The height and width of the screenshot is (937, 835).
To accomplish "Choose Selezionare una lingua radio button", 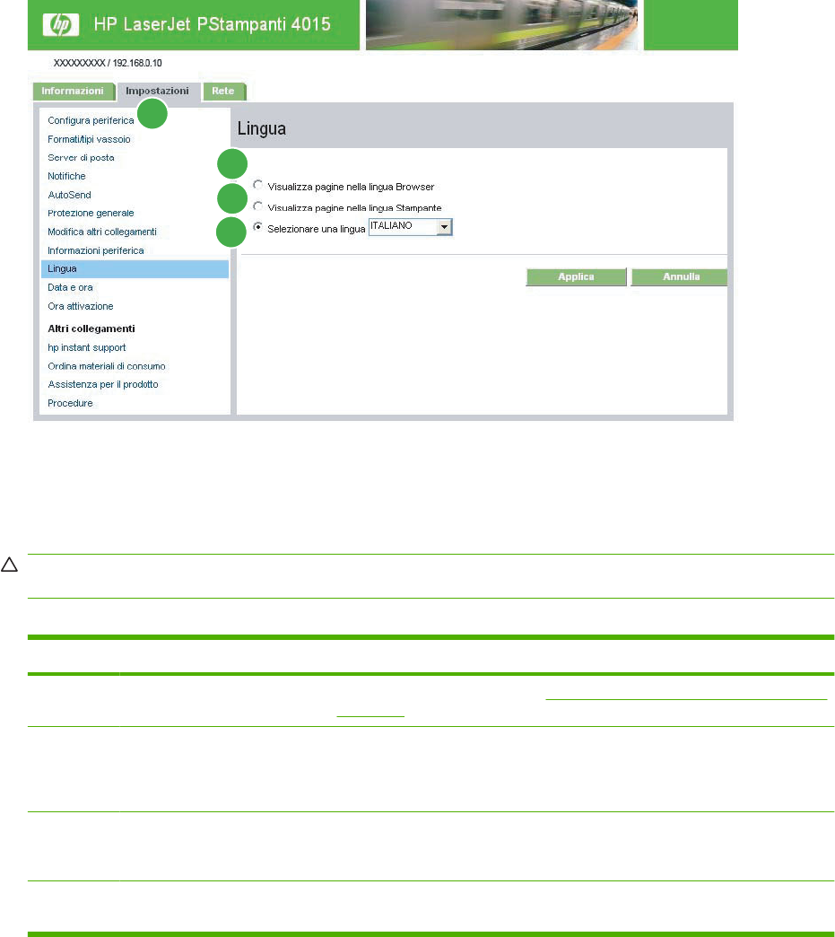I will [x=257, y=226].
